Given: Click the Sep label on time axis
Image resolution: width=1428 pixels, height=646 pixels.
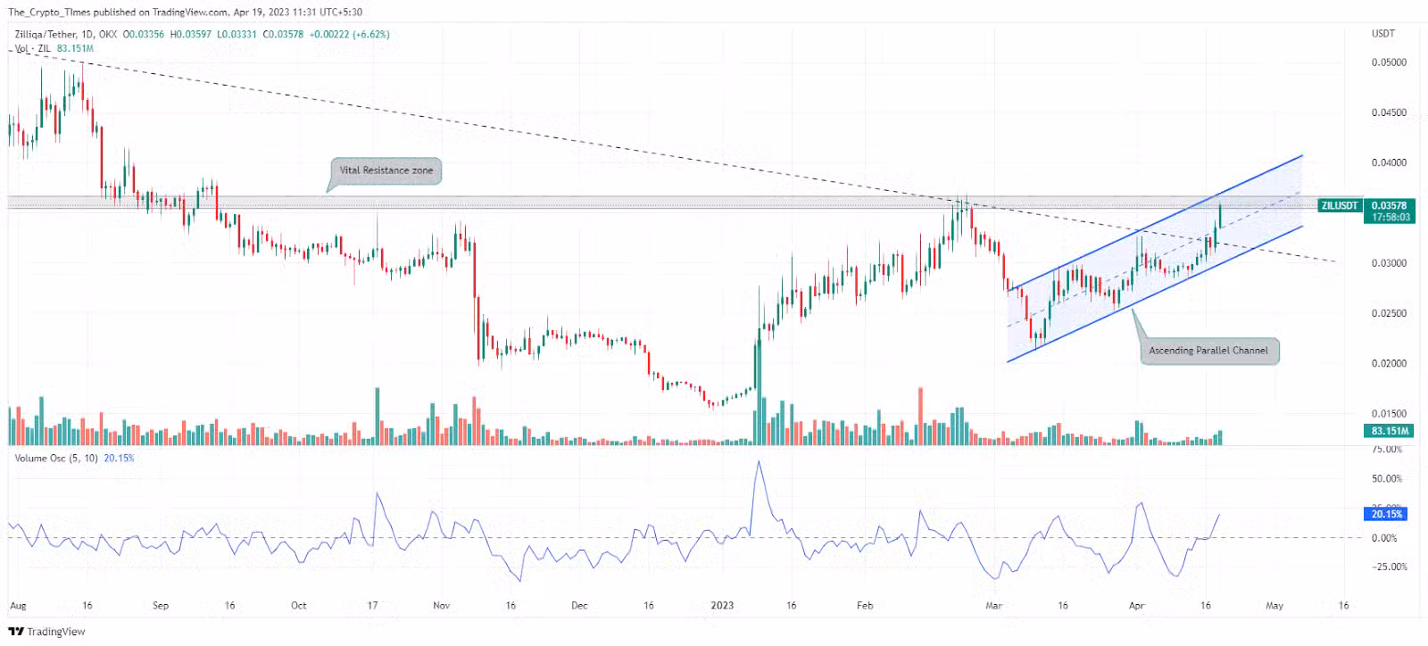Looking at the screenshot, I should (161, 606).
